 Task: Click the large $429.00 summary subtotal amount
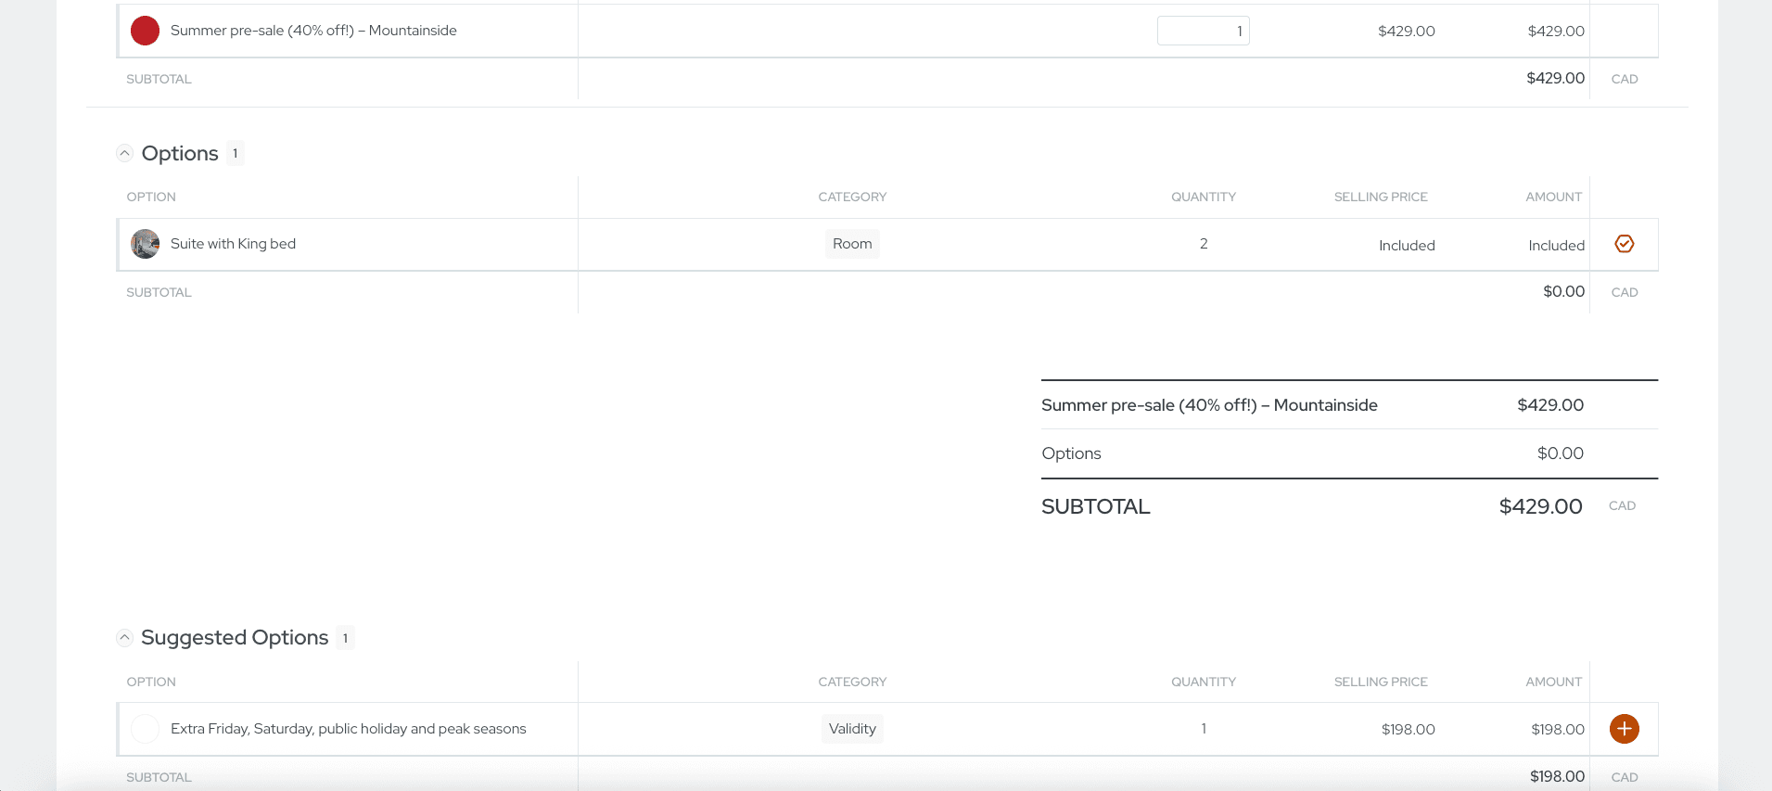click(x=1540, y=506)
